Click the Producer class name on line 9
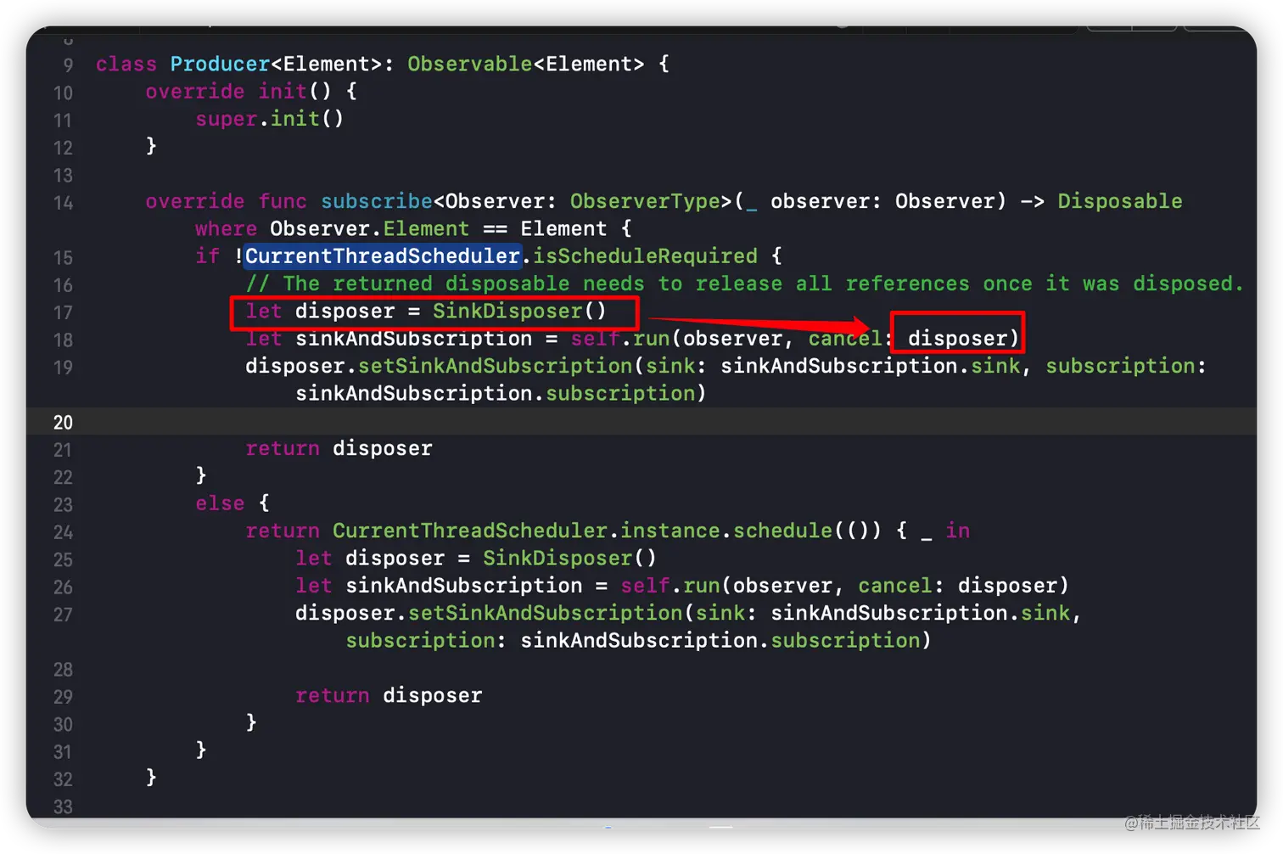The width and height of the screenshot is (1283, 854). click(x=220, y=64)
